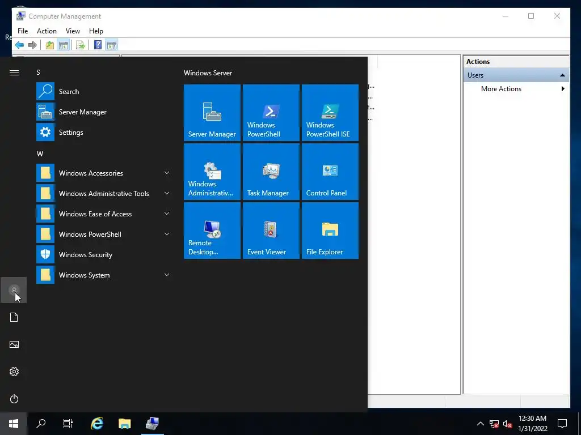Open Settings in the app list

tap(103, 132)
